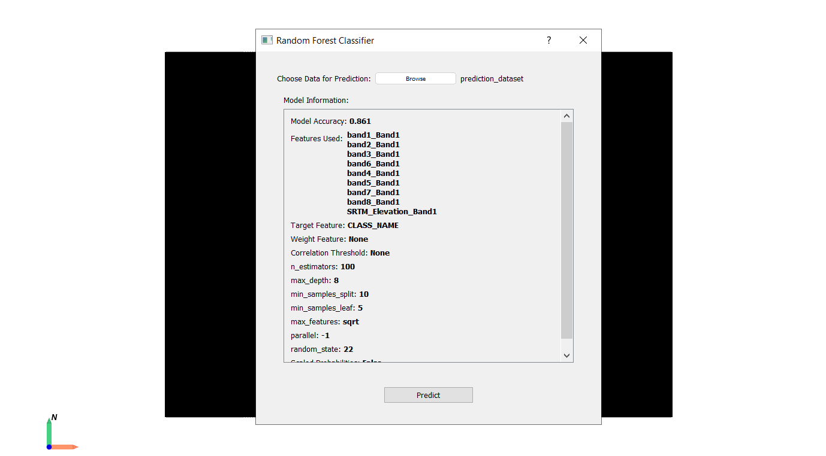Click the green North axis arrow
This screenshot has width=826, height=456.
pyautogui.click(x=49, y=429)
